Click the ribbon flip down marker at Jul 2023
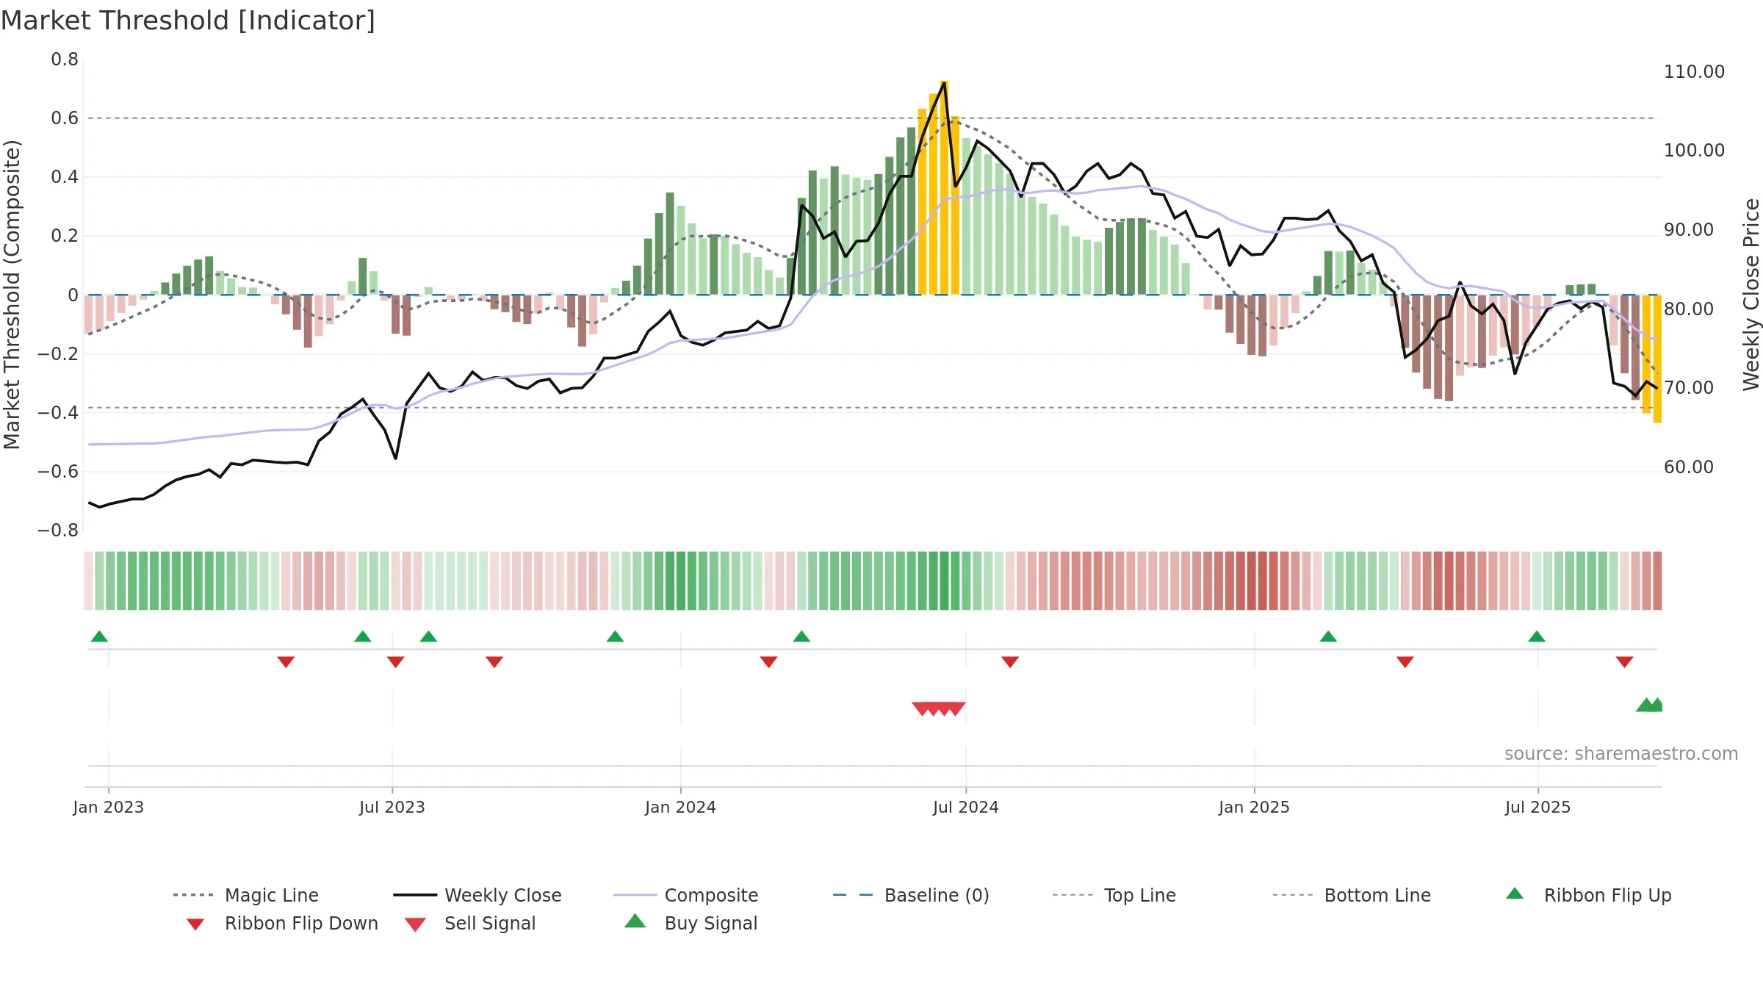Viewport: 1763px width, 992px height. pyautogui.click(x=396, y=662)
